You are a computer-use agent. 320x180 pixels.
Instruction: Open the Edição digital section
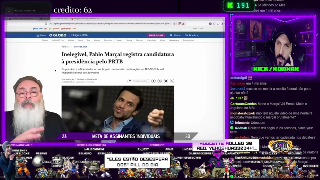point(188,40)
